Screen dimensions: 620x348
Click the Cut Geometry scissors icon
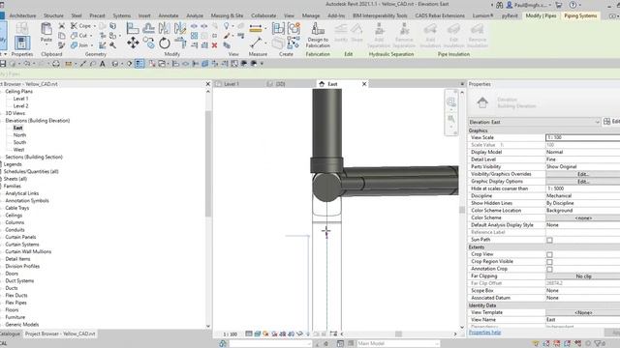74,36
